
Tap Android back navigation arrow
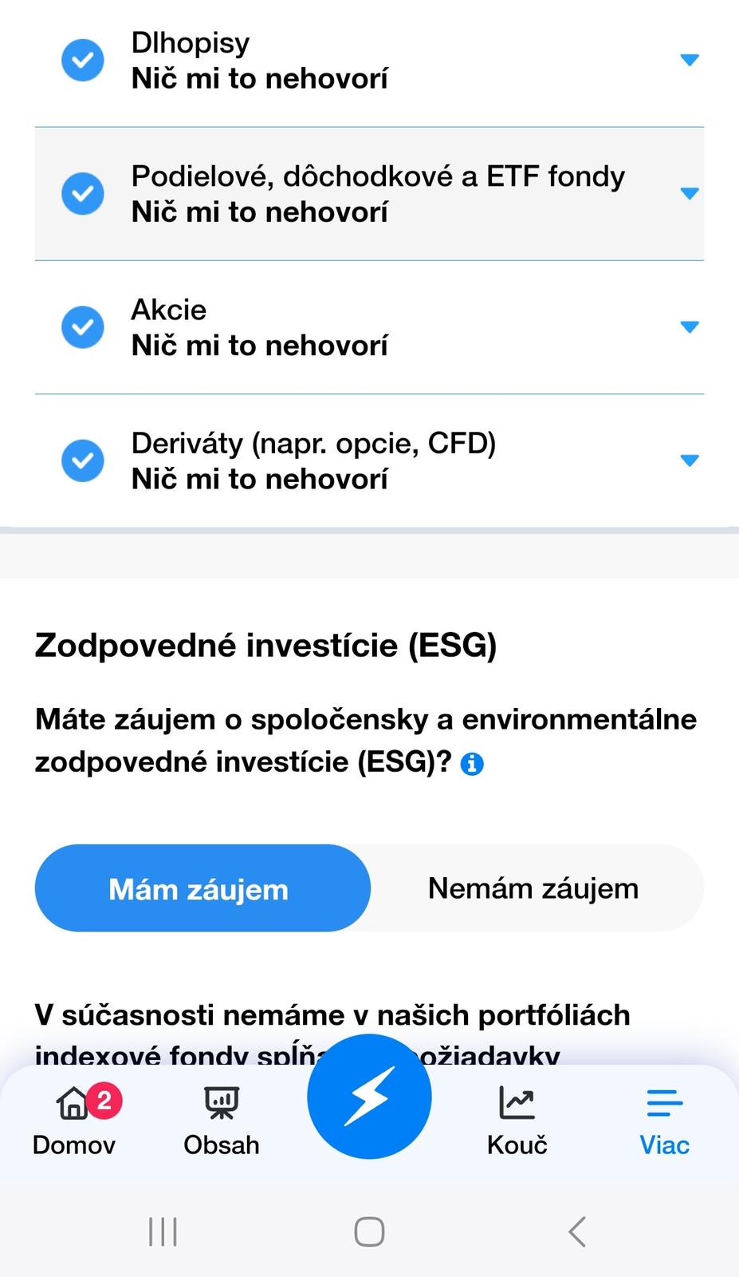(577, 1232)
